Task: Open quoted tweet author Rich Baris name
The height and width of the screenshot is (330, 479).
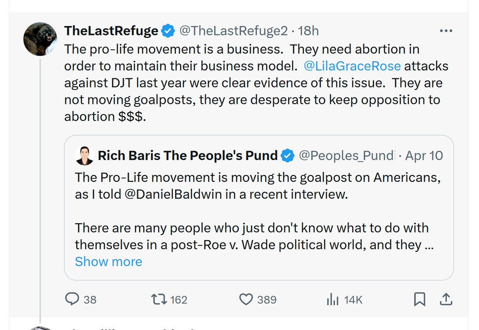Action: coord(187,156)
